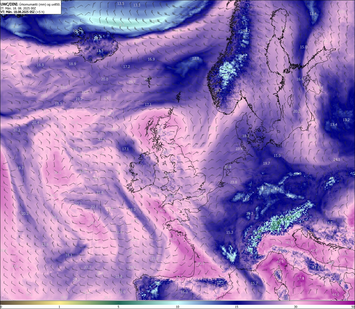Screen dimensions: 355x309
Task: Click the UWC/DINI title line in header box
Action: tap(31, 4)
